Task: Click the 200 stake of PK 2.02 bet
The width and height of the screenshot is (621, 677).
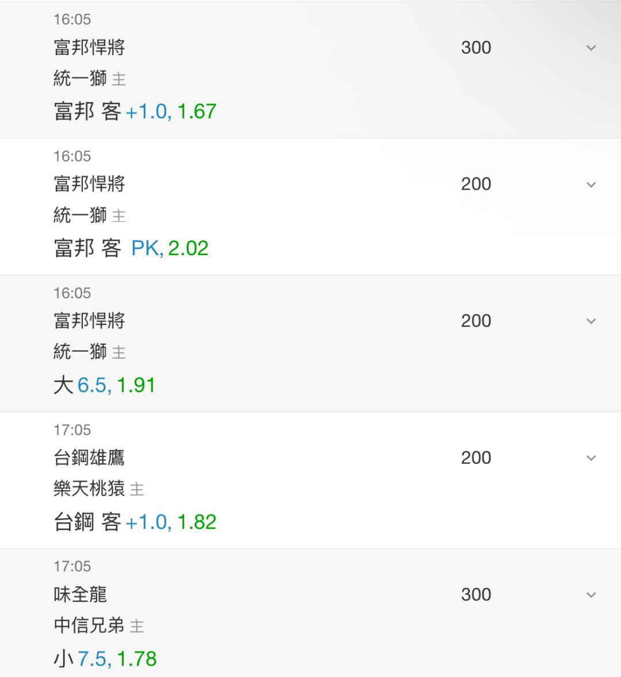Action: [476, 184]
